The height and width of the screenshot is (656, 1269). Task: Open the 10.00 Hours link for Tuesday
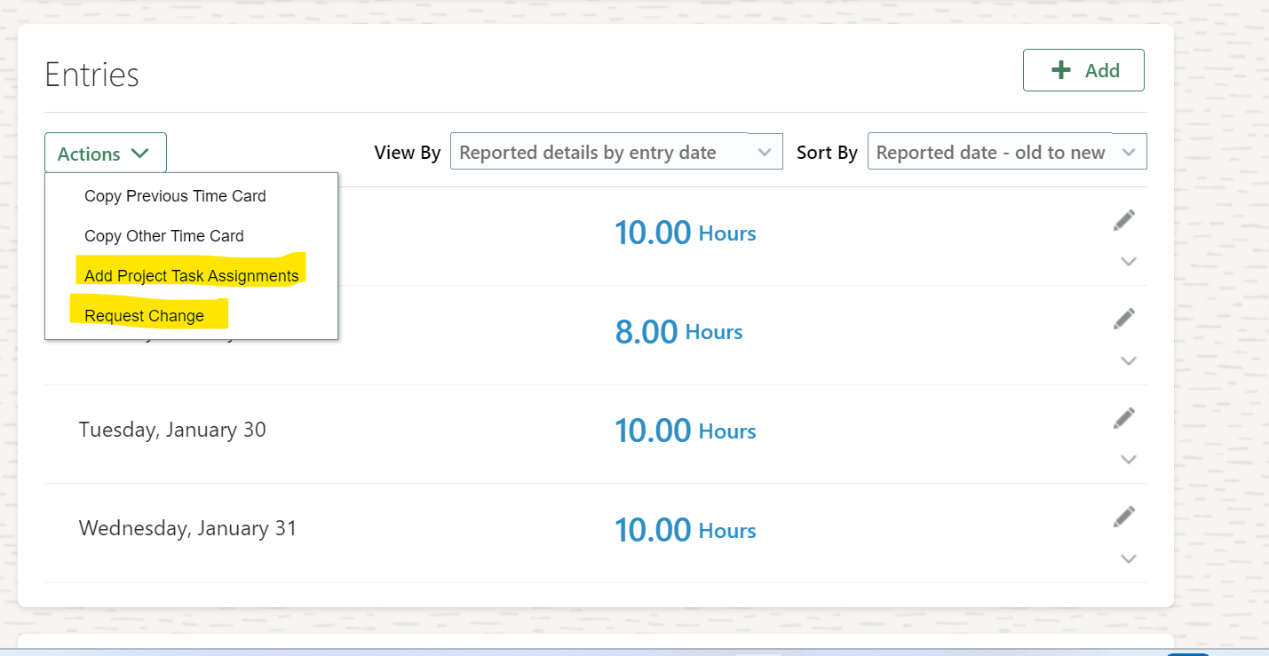(686, 431)
